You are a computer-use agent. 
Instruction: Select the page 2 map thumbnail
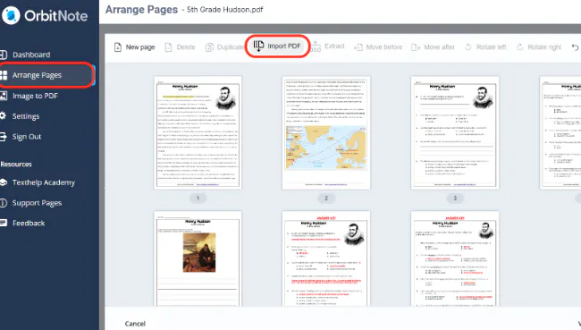tap(326, 132)
